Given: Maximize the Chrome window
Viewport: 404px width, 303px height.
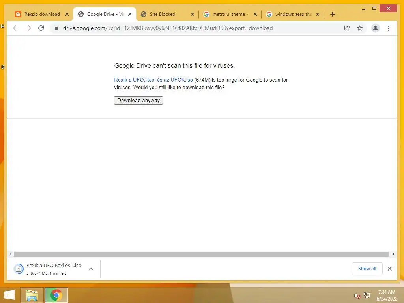Looking at the screenshot, I should [x=374, y=9].
